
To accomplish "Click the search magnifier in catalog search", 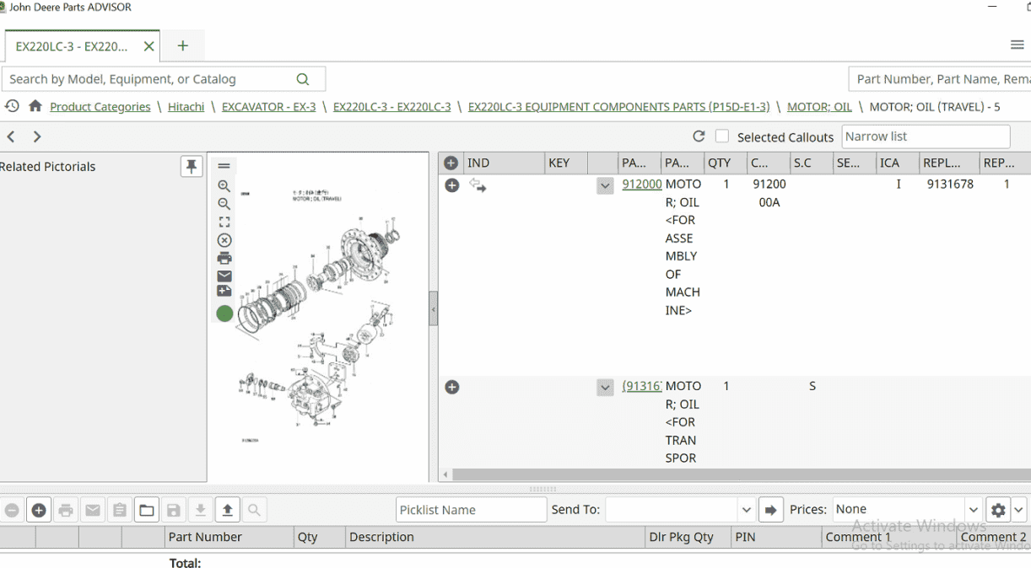I will click(303, 79).
